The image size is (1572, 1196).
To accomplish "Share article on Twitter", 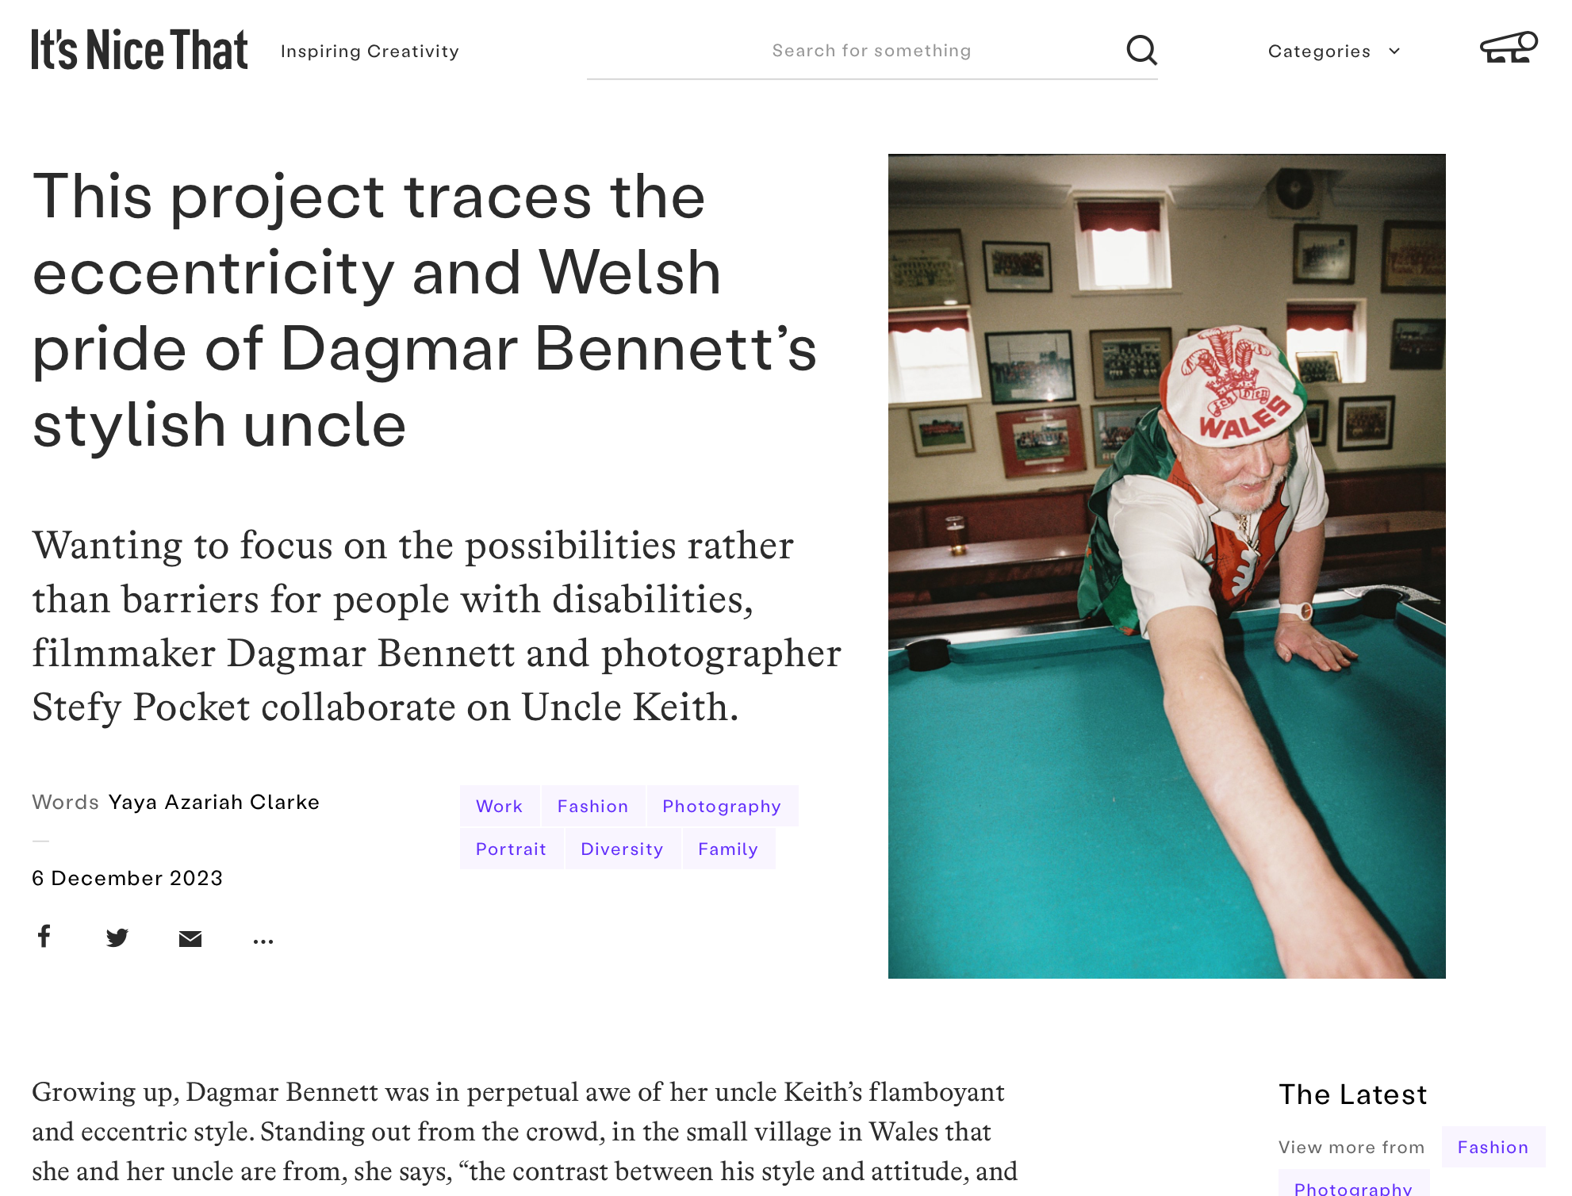I will [117, 938].
